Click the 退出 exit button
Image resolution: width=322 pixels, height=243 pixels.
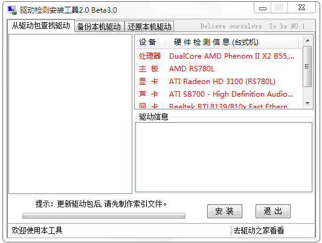272,211
